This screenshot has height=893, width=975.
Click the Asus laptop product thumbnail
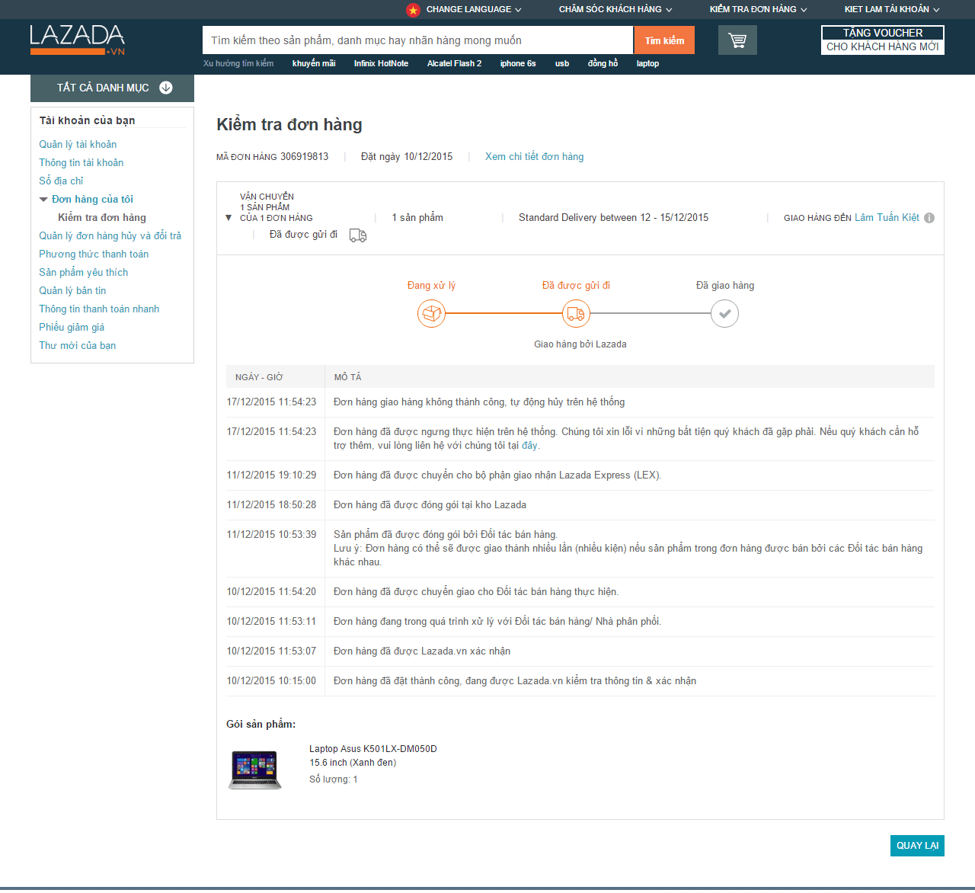(x=255, y=770)
